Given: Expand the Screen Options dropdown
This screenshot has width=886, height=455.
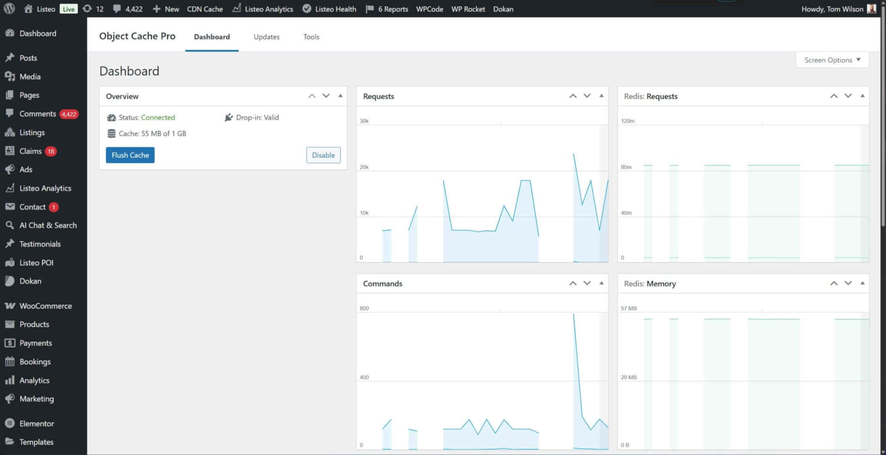Looking at the screenshot, I should coord(832,60).
